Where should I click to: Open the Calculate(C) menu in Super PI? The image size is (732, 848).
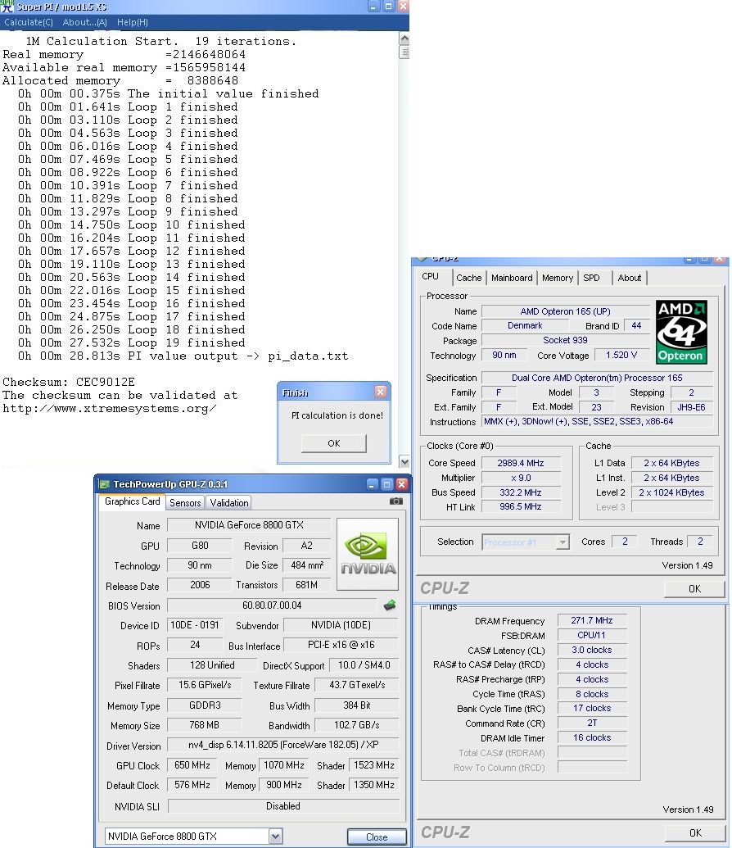[x=29, y=22]
